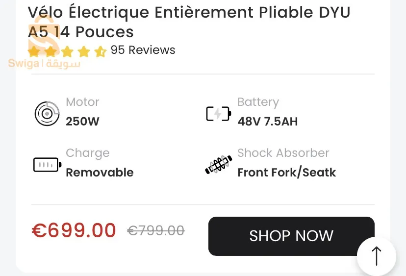Select the 250W motor value
This screenshot has width=406, height=276.
tap(82, 121)
